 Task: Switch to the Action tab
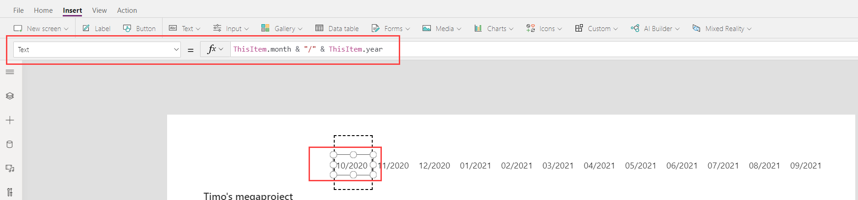[127, 10]
